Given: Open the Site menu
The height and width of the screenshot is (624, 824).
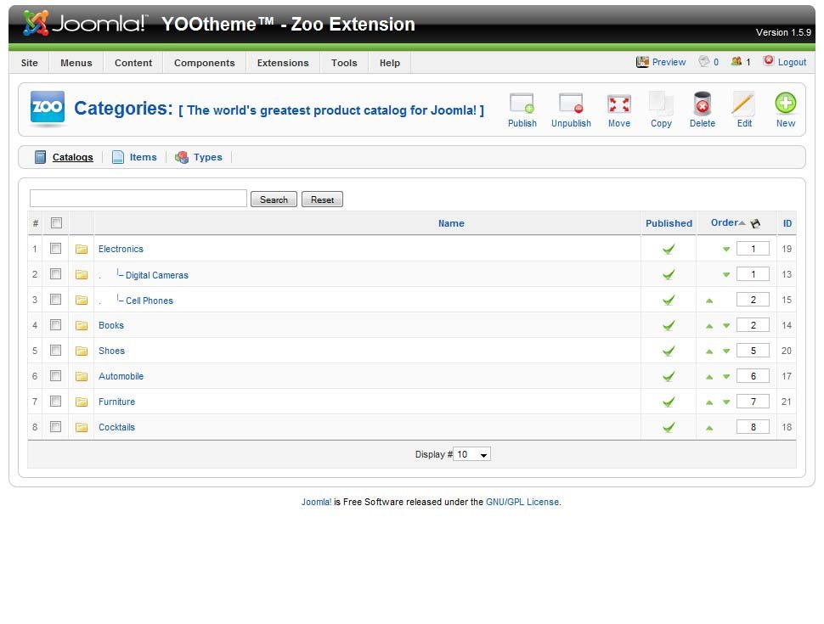Looking at the screenshot, I should [30, 63].
